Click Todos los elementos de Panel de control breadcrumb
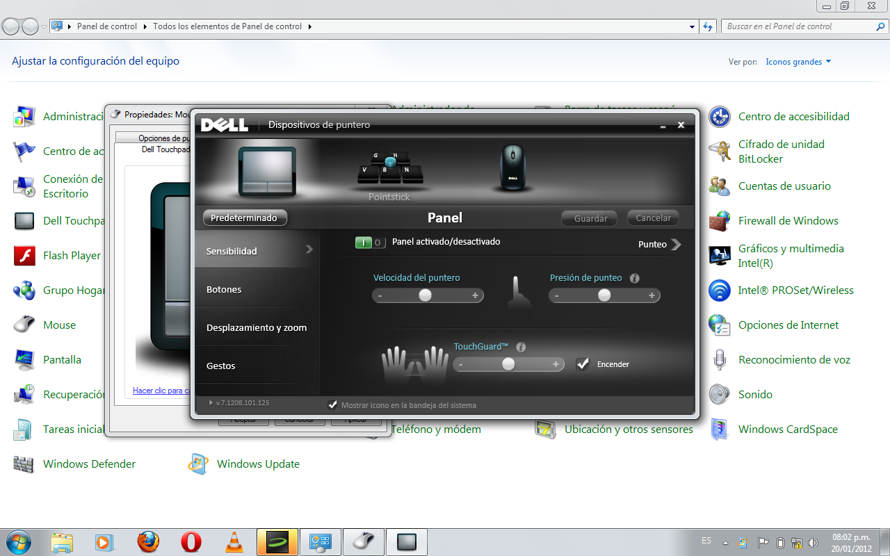Screen dimensions: 890x556 227,26
